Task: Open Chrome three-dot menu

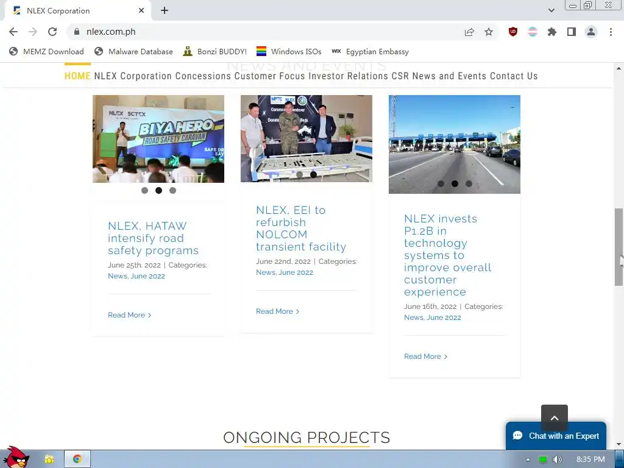Action: tap(611, 32)
